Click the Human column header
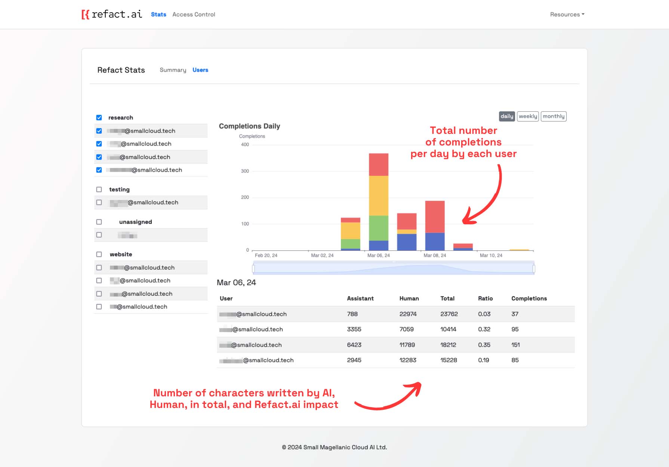669x467 pixels. (x=409, y=298)
